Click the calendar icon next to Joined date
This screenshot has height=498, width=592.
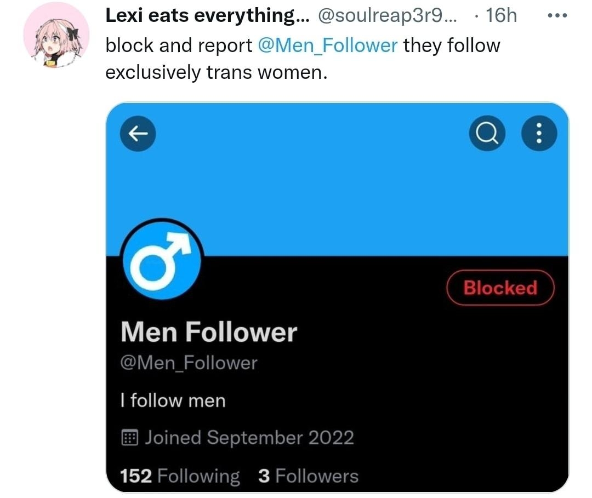tap(130, 437)
